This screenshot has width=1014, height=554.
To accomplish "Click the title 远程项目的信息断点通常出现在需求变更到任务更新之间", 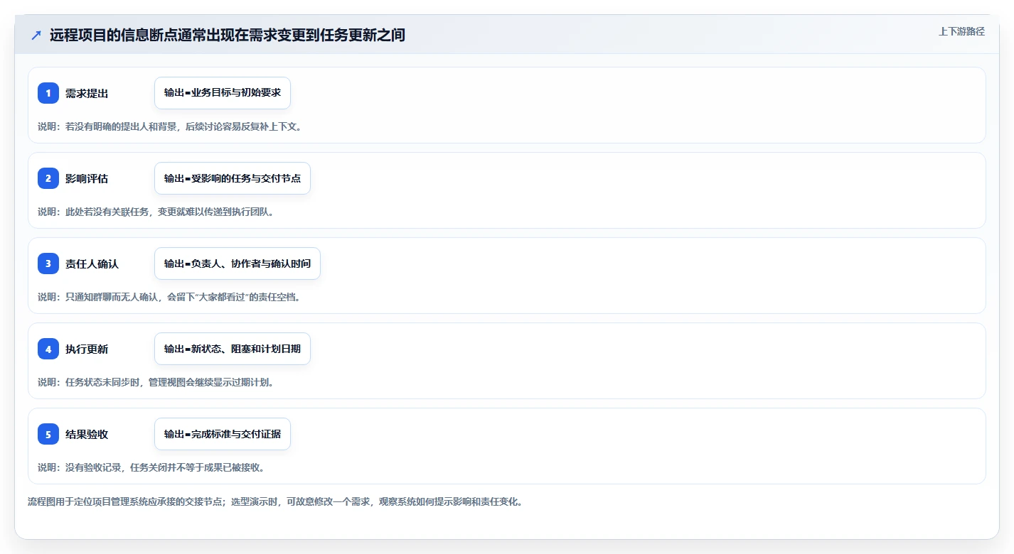I will pyautogui.click(x=228, y=35).
